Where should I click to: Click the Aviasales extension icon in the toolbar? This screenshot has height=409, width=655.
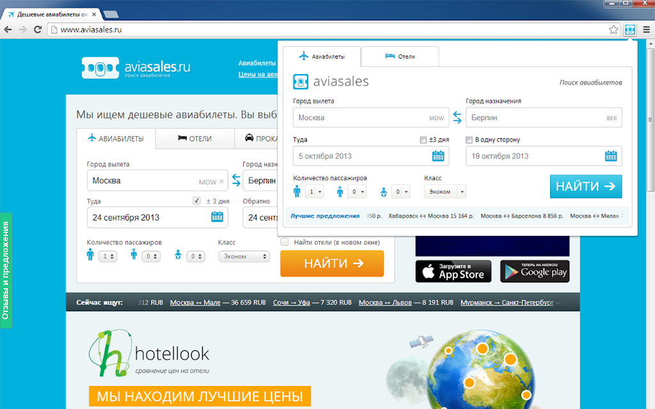pos(629,29)
